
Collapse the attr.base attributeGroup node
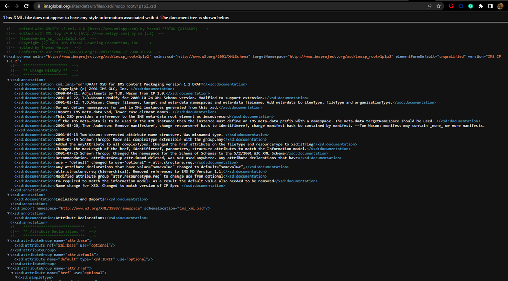9,240
